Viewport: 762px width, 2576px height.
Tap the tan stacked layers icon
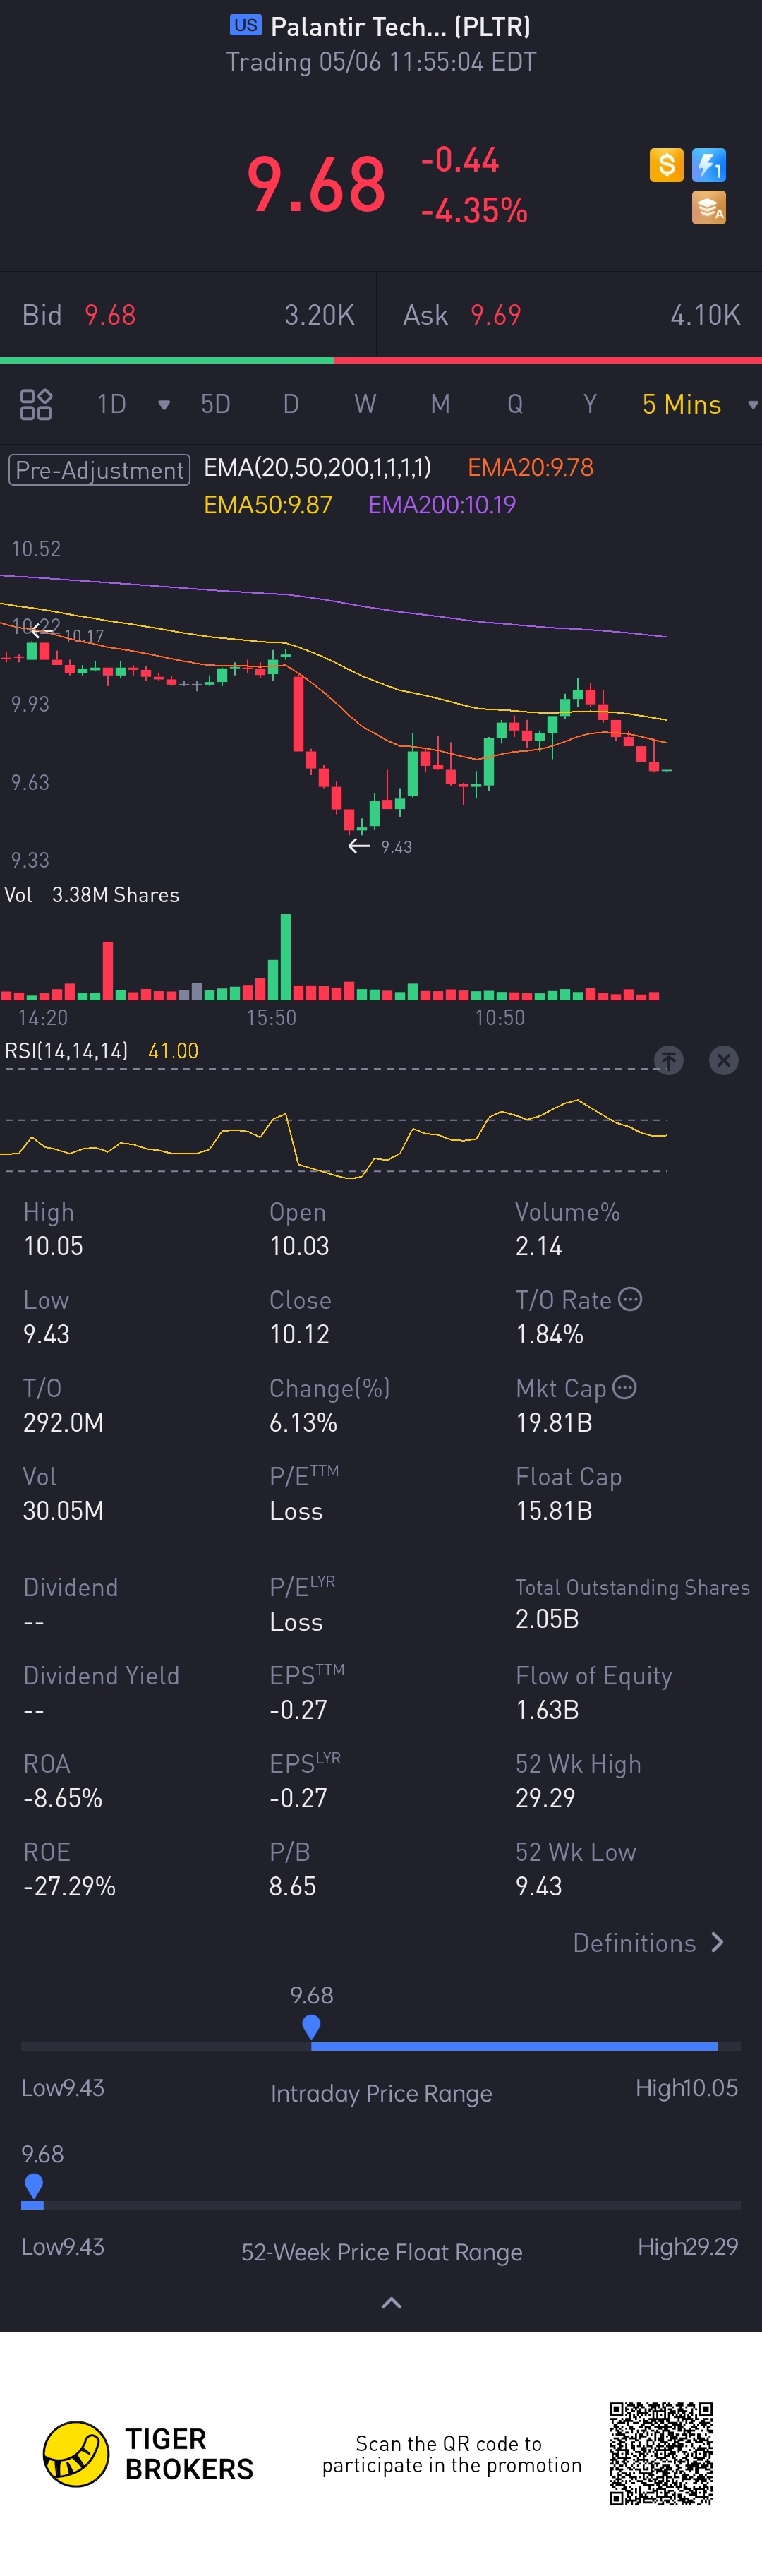(x=709, y=208)
